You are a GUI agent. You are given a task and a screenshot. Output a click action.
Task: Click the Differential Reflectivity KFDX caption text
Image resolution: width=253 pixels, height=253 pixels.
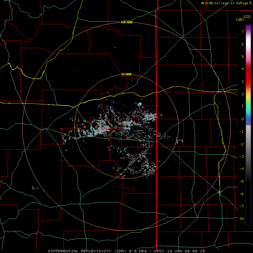point(126,251)
